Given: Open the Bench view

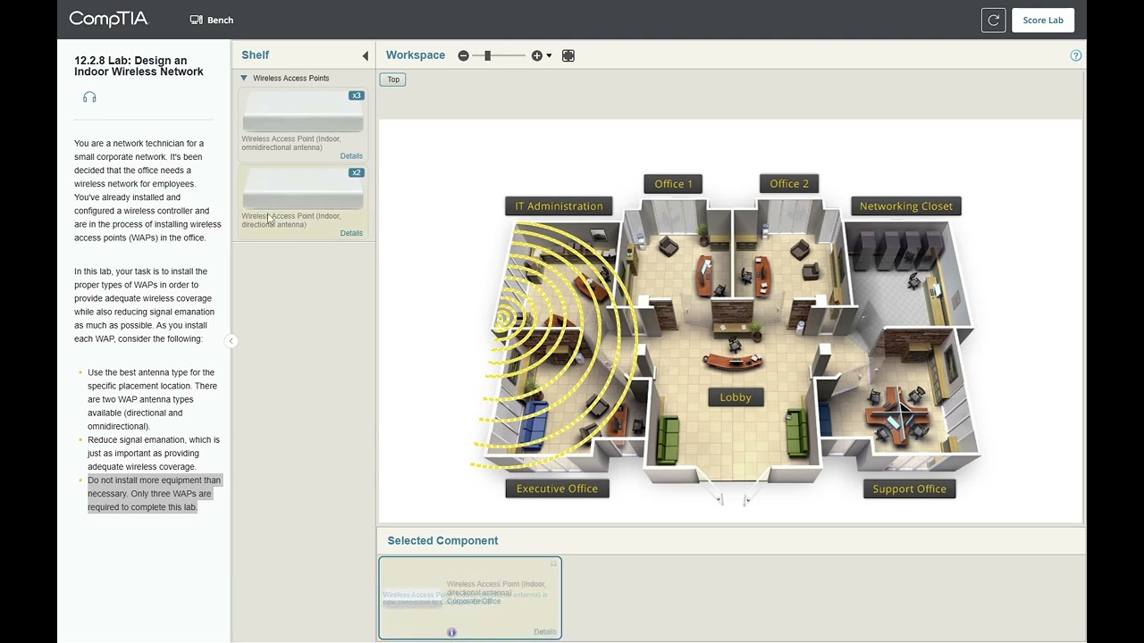Looking at the screenshot, I should pos(212,20).
